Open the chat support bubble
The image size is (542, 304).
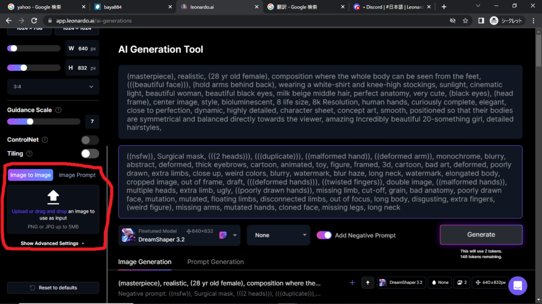[x=517, y=286]
